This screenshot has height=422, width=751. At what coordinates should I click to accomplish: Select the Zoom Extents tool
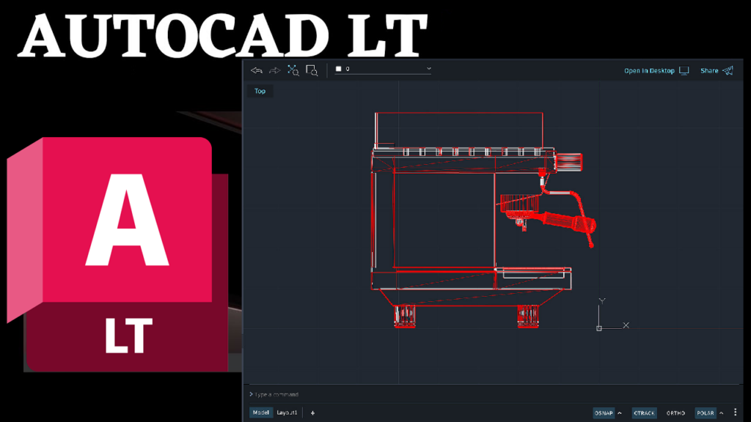pos(293,70)
